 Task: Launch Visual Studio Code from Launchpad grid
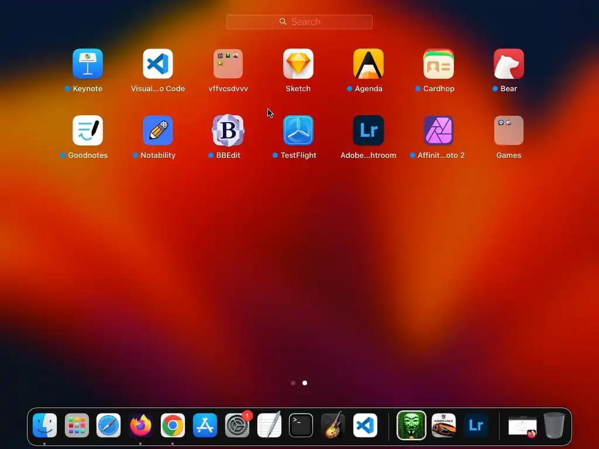(158, 64)
